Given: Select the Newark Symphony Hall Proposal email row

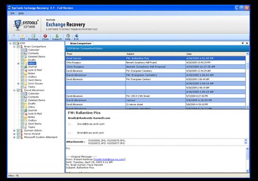Looking at the screenshot, I should (x=155, y=67).
